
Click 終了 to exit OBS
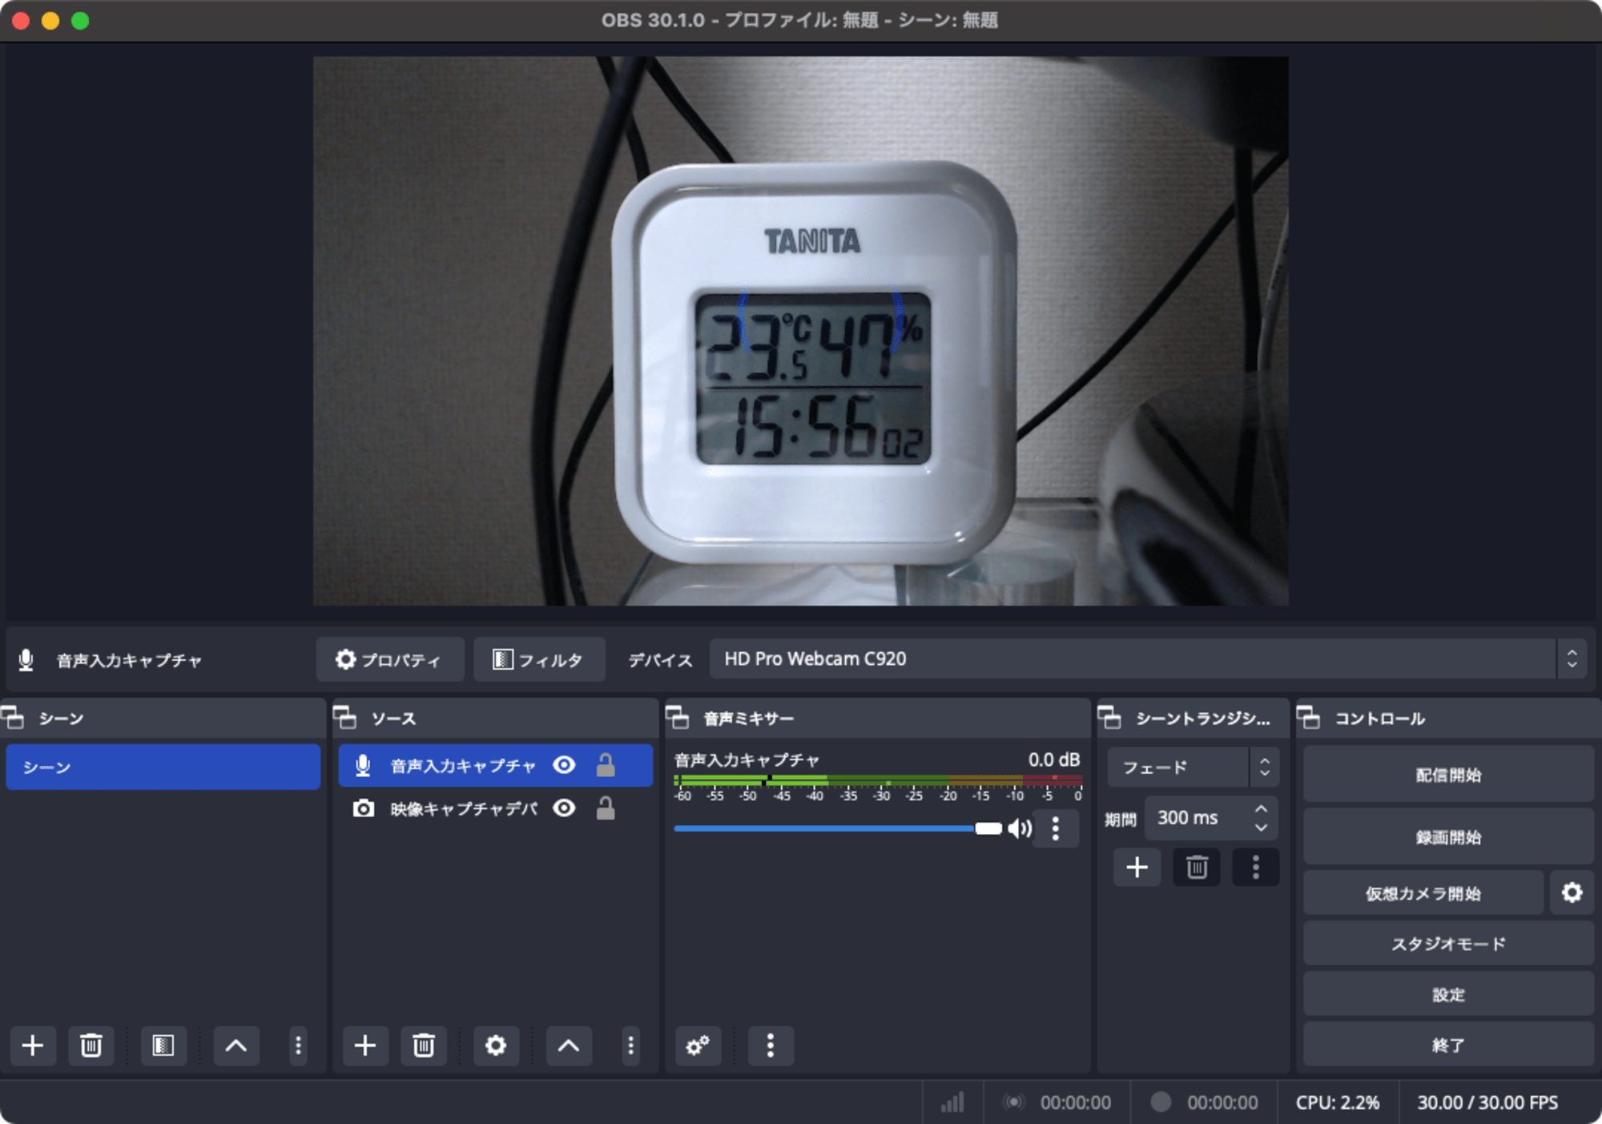click(x=1448, y=1045)
